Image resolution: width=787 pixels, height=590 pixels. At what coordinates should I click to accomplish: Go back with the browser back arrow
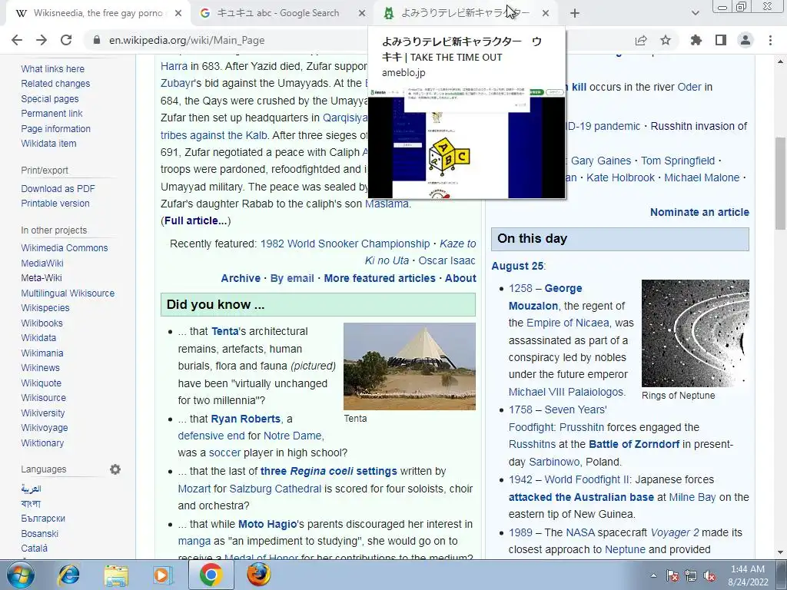17,40
